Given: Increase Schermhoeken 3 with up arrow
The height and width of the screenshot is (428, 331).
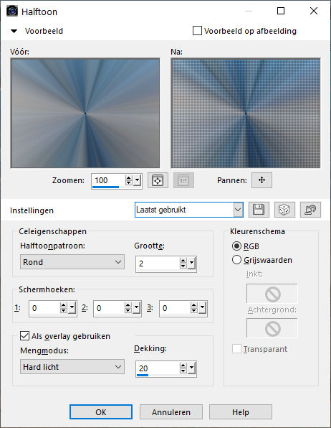Looking at the screenshot, I should click(194, 305).
